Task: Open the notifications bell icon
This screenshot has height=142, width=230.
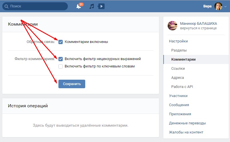Action: tap(79, 7)
